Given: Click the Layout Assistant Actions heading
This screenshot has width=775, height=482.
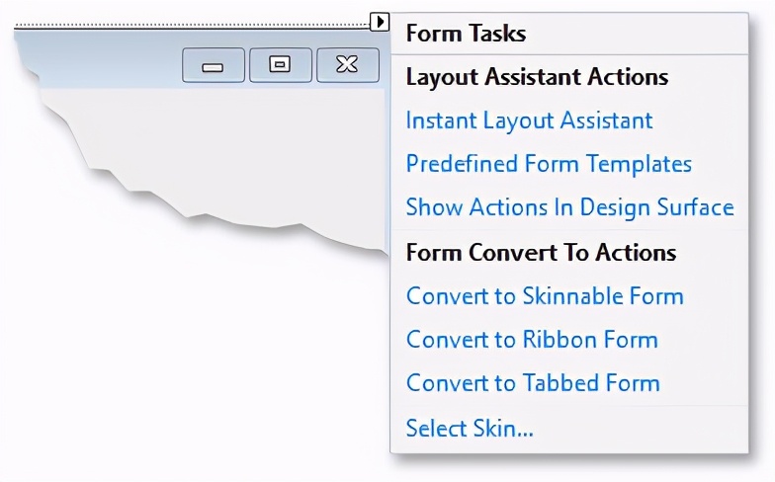Looking at the screenshot, I should (537, 77).
